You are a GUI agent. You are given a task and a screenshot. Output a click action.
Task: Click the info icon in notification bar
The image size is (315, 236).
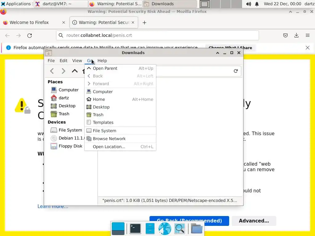coord(8,48)
